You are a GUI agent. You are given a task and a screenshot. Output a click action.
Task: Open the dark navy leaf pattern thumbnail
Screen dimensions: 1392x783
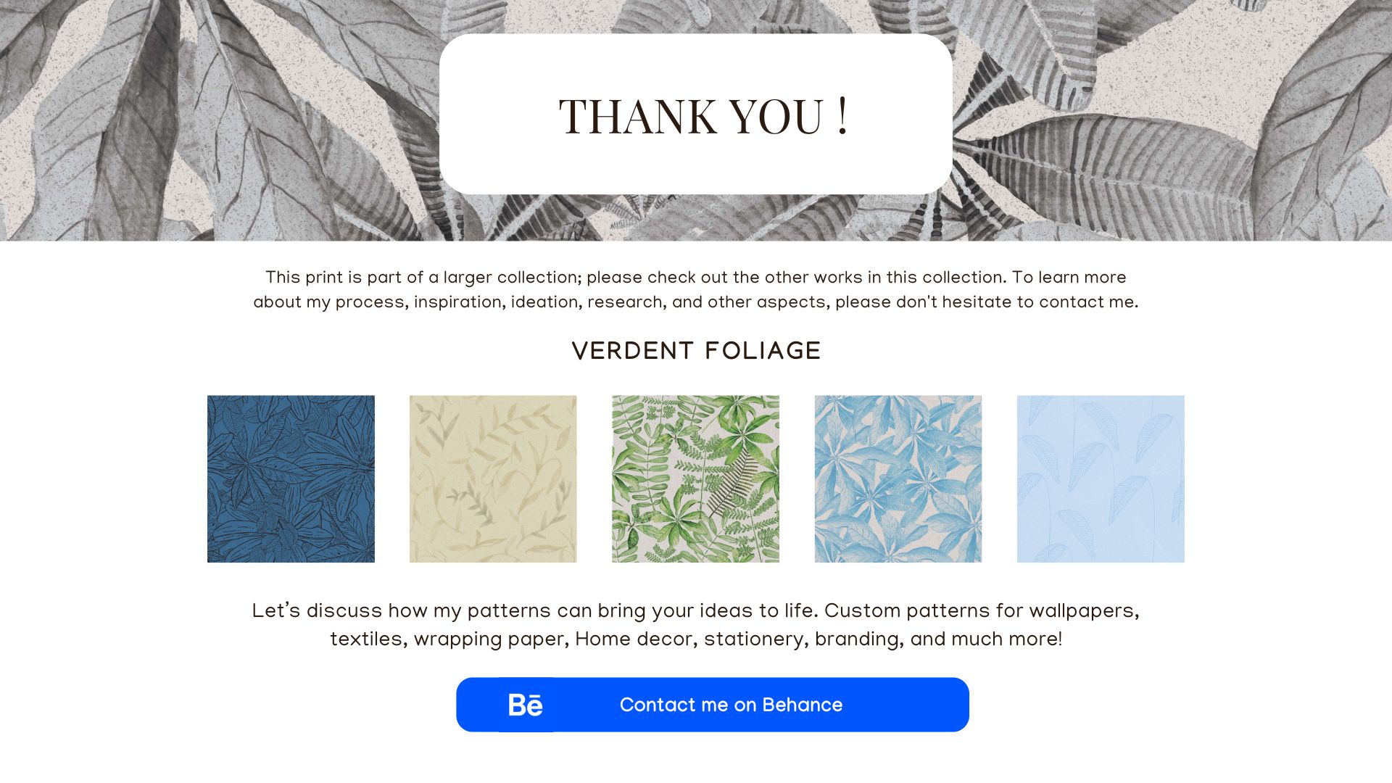click(291, 478)
